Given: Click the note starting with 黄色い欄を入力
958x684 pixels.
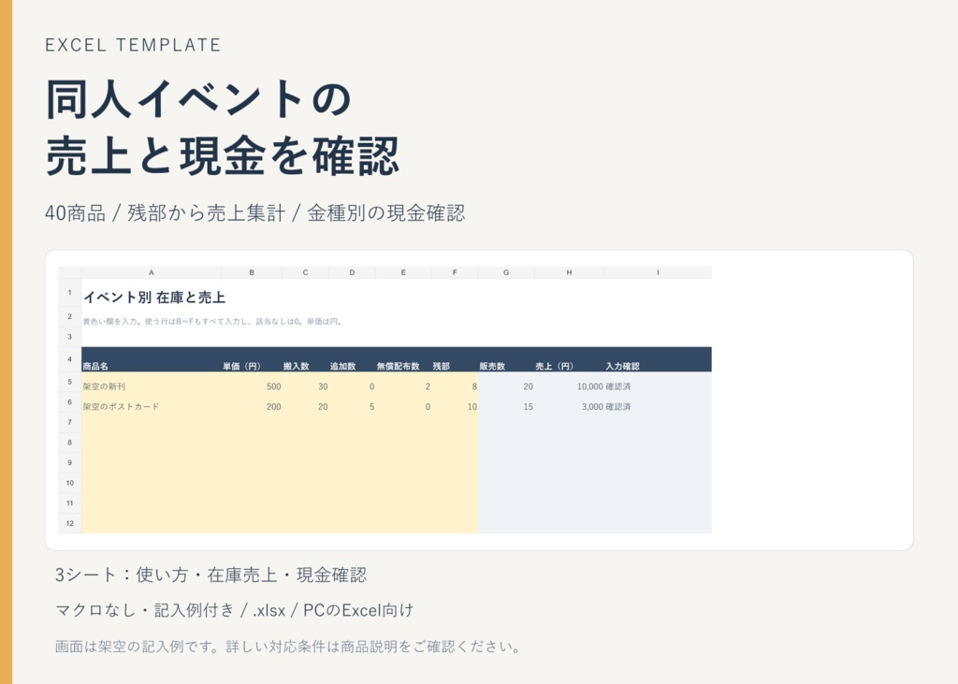Looking at the screenshot, I should [x=212, y=322].
